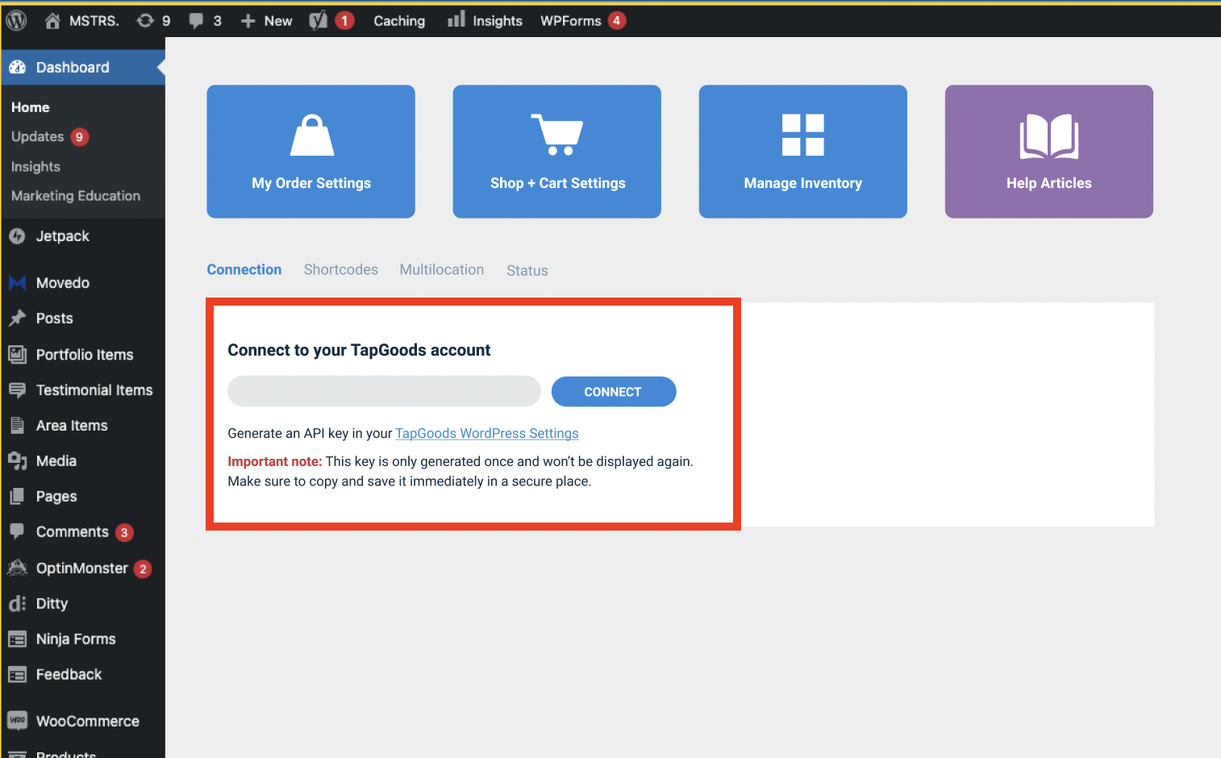Click the Portfolio Items icon
1221x758 pixels.
[17, 354]
